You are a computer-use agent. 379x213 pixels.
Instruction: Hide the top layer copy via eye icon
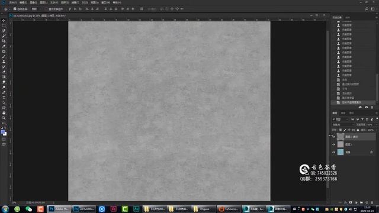[x=333, y=137]
